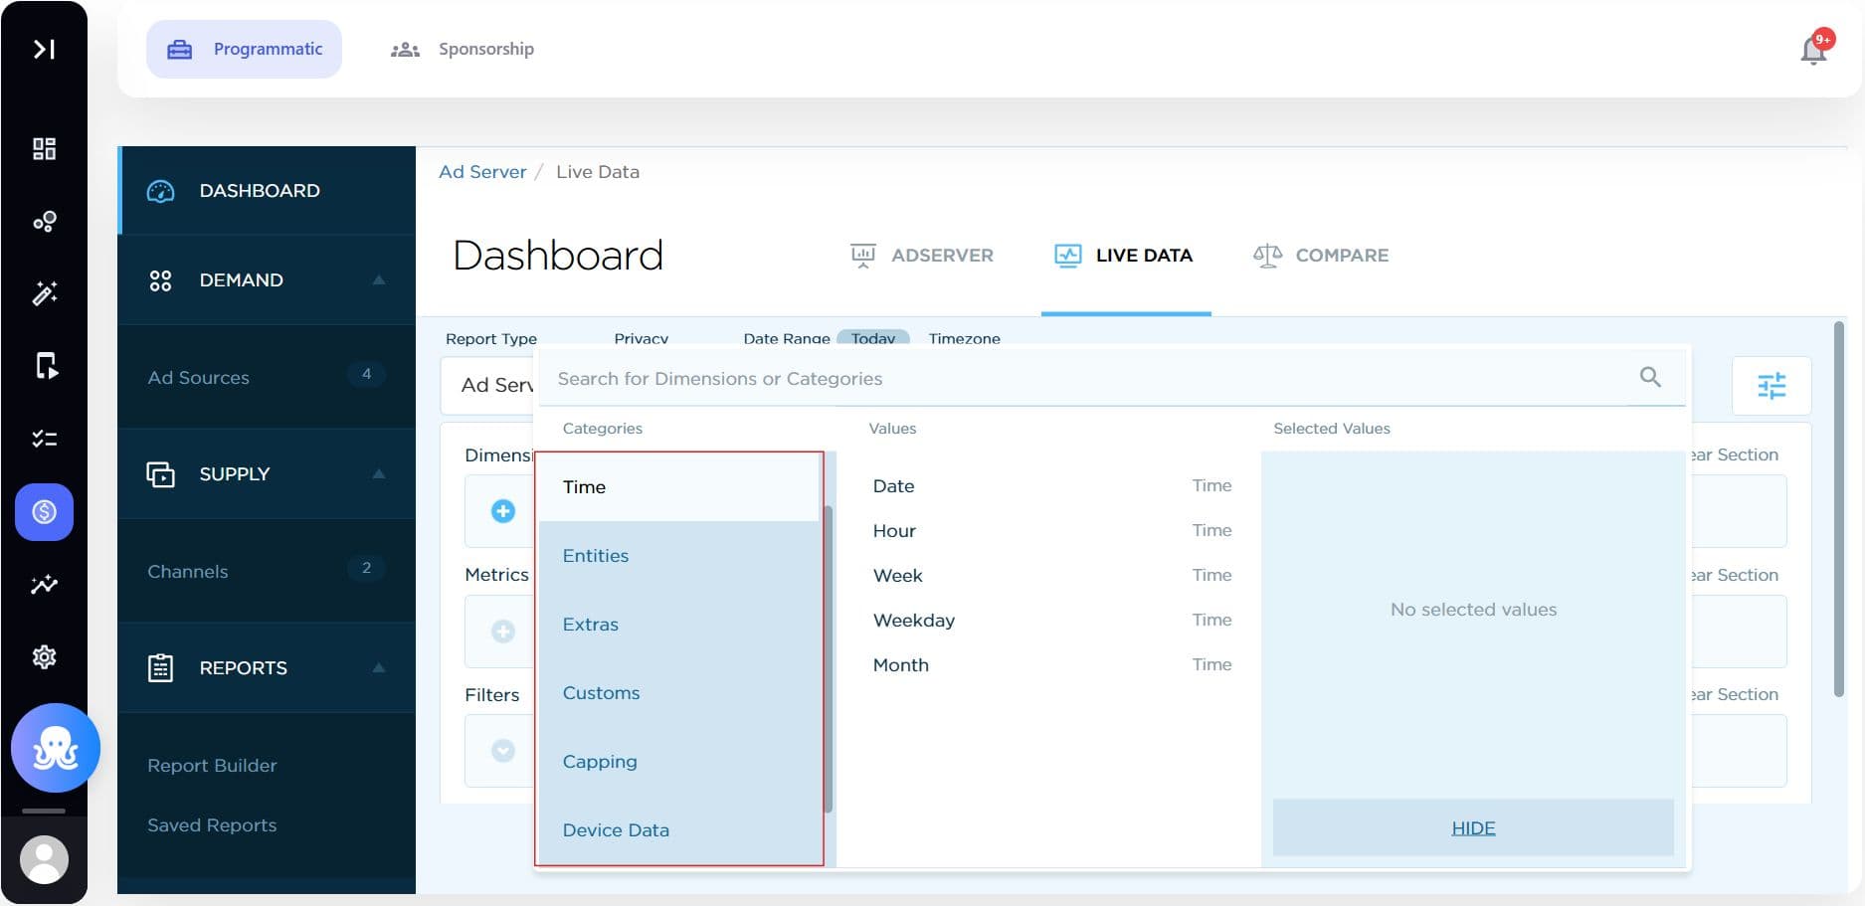Open the checklist icon in left rail
The width and height of the screenshot is (1865, 906).
44,439
